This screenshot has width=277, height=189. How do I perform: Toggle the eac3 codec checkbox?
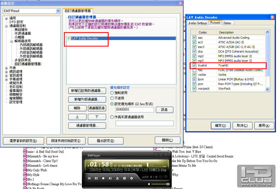pyautogui.click(x=194, y=47)
